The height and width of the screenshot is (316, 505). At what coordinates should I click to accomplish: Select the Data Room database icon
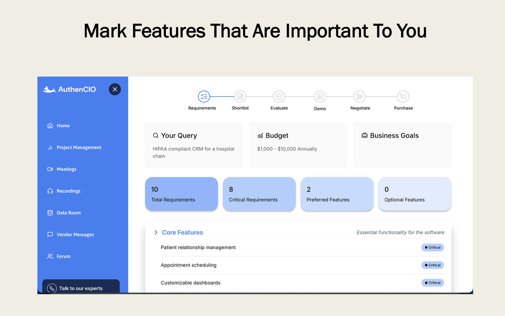(50, 213)
